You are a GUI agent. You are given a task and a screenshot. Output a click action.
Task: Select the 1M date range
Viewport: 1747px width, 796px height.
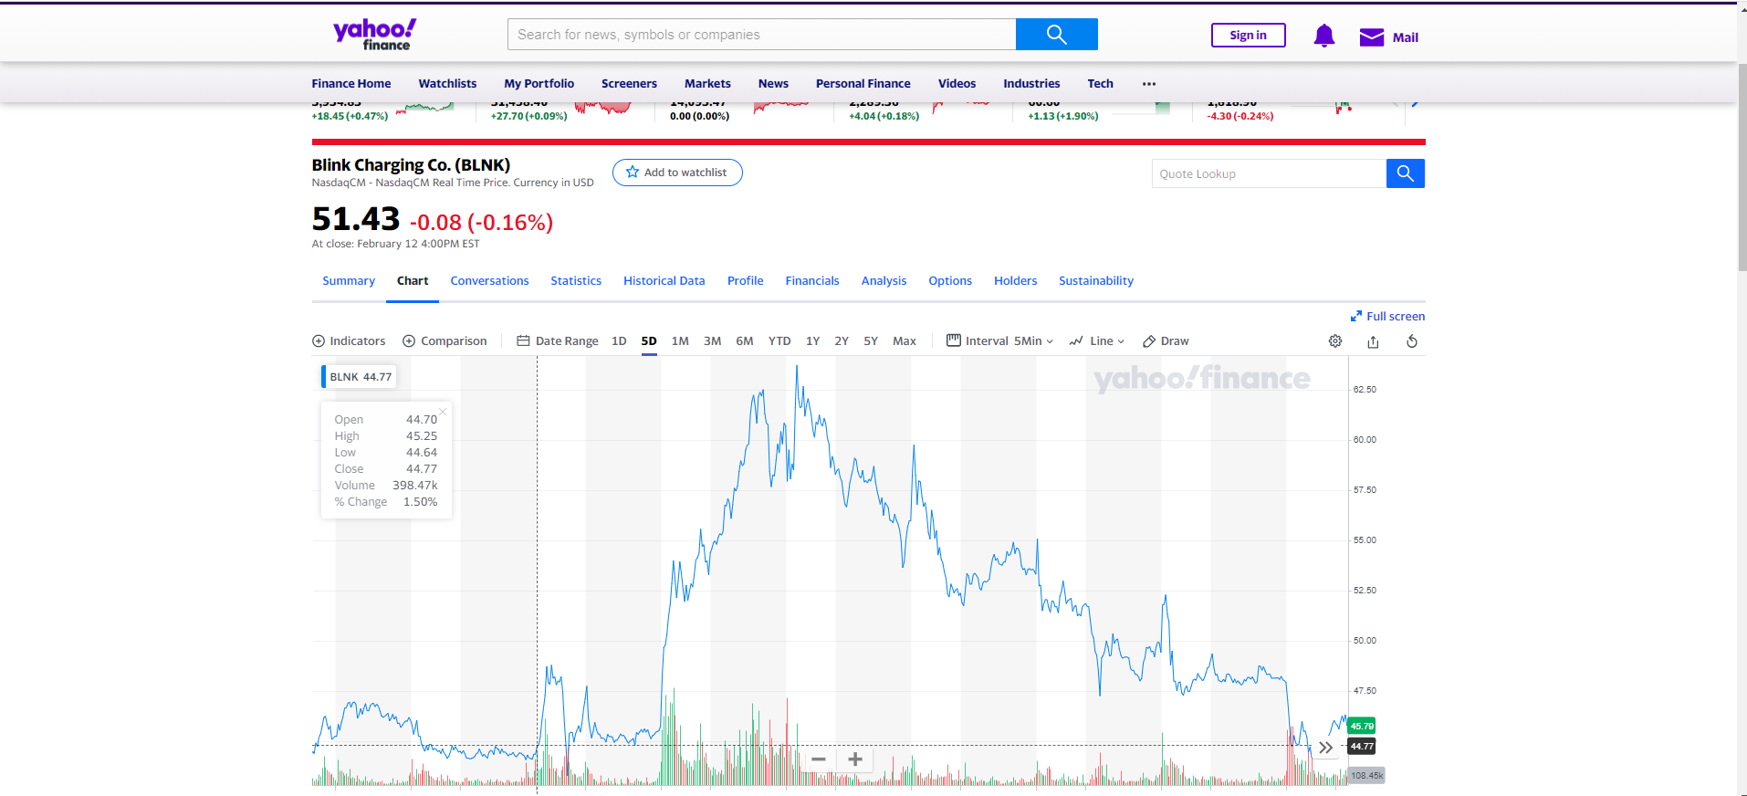tap(680, 340)
